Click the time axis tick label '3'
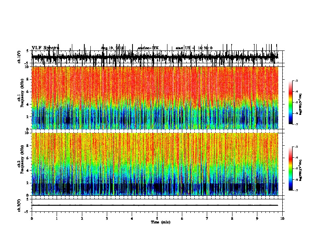The width and height of the screenshot is (318, 245). coord(107,219)
